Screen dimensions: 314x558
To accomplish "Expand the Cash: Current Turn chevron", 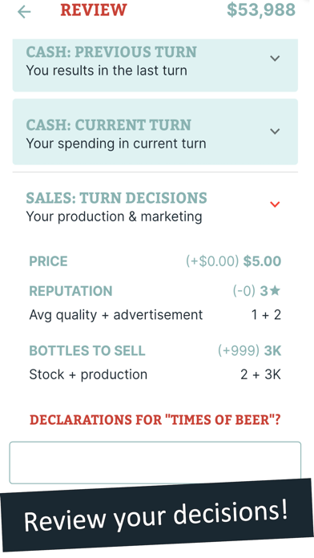I will (x=275, y=131).
